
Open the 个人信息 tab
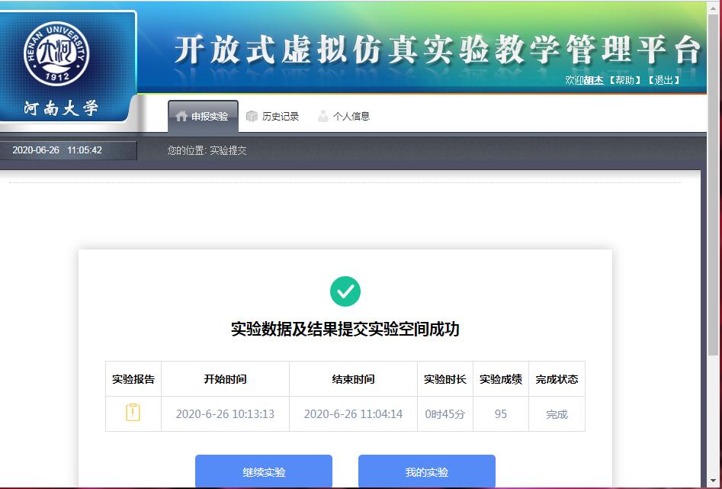pyautogui.click(x=351, y=117)
